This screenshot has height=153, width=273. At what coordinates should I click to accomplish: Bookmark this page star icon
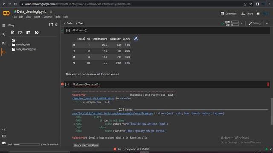pos(250,4)
